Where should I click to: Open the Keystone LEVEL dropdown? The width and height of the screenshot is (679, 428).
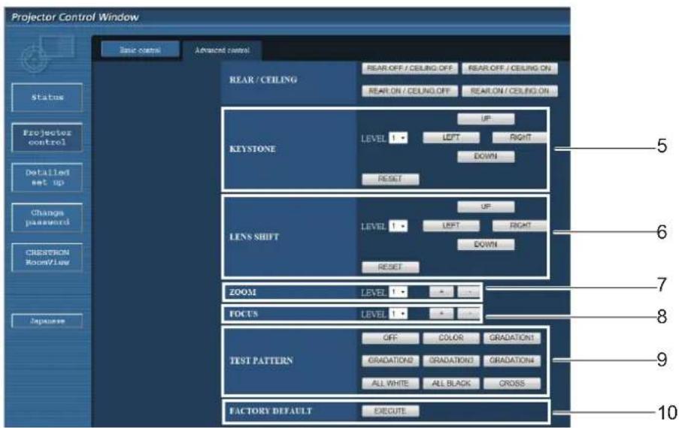pos(398,138)
